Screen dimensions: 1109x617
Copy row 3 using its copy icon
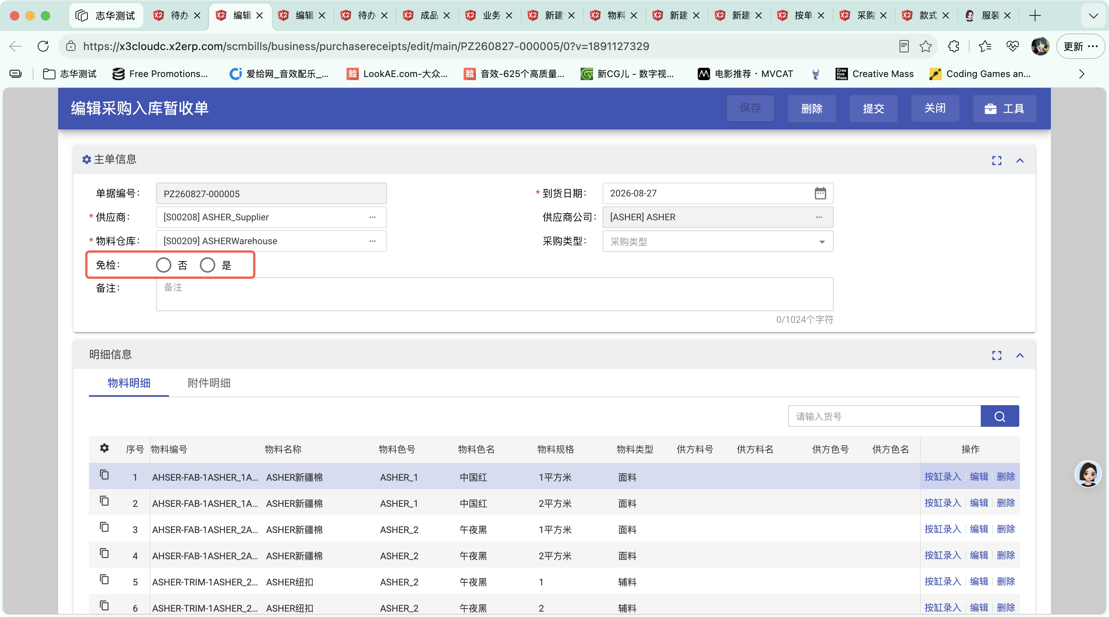pyautogui.click(x=104, y=527)
